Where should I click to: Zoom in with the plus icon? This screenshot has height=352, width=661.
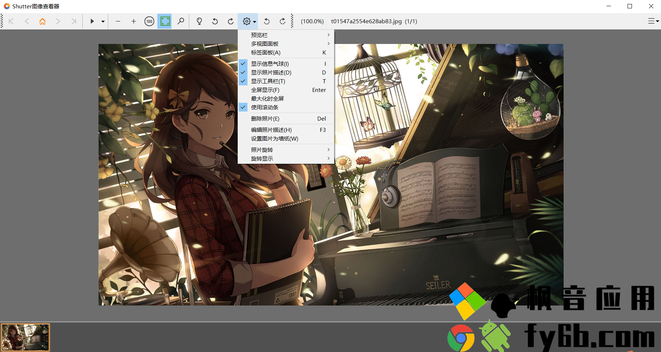point(134,21)
